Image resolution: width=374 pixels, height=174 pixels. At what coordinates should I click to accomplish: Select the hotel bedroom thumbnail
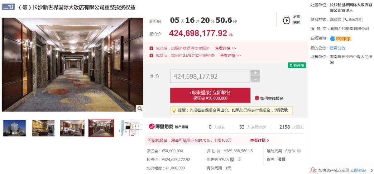point(72,128)
